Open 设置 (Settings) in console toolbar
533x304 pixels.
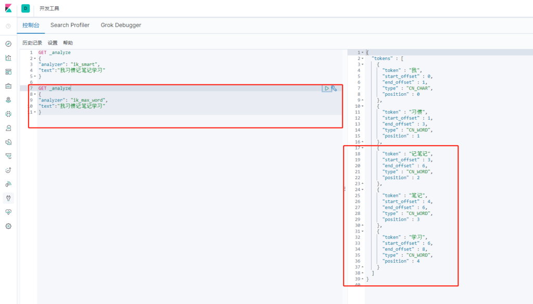[x=53, y=43]
